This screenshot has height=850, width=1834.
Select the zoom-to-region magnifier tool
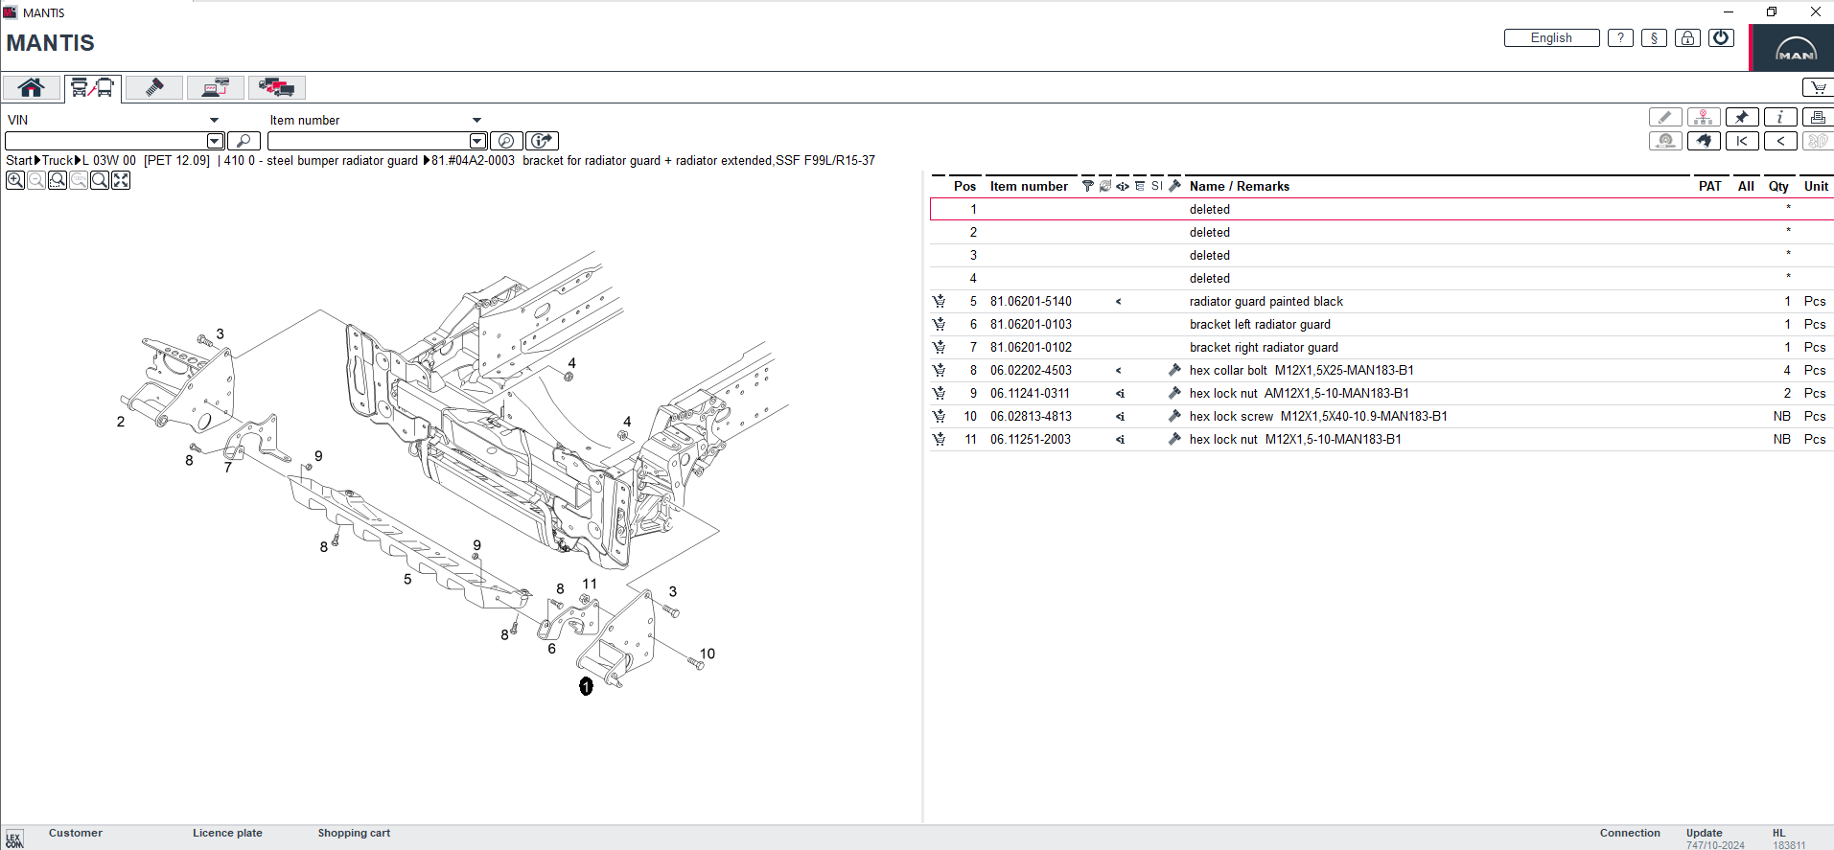click(58, 180)
